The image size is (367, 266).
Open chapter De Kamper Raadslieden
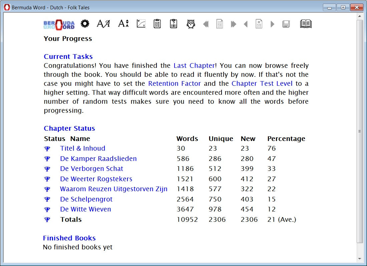(x=98, y=159)
